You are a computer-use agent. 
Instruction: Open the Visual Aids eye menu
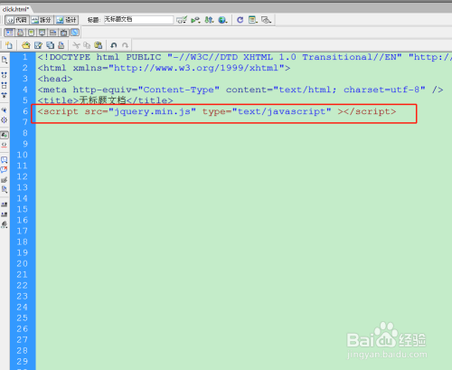click(266, 20)
